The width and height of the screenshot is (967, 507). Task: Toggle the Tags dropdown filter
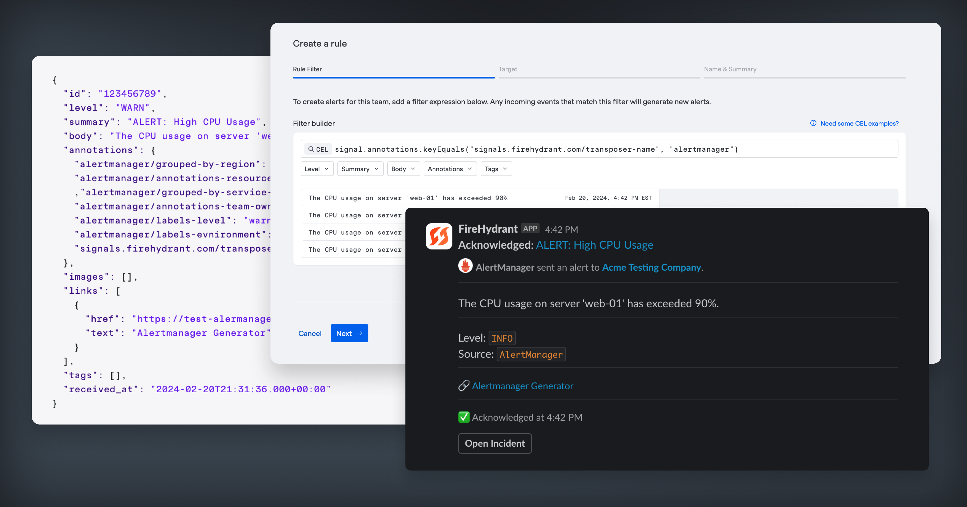pyautogui.click(x=496, y=168)
